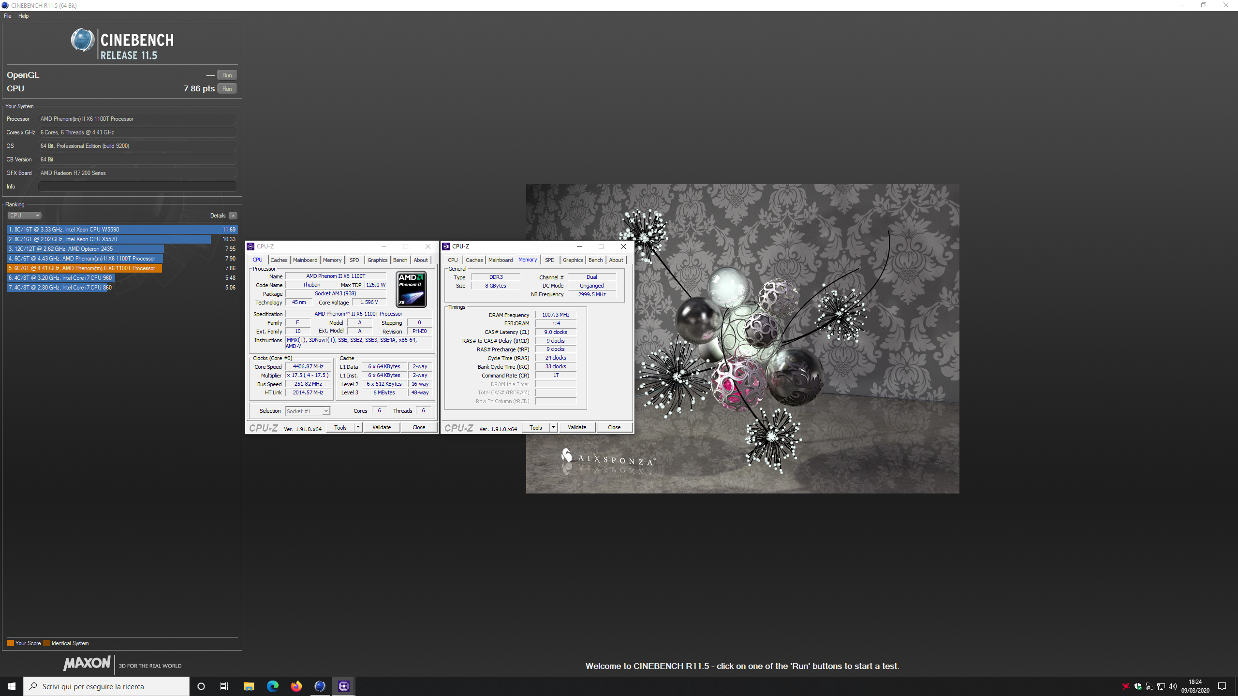Switch to About tab in left CPU-Z window

pos(421,260)
